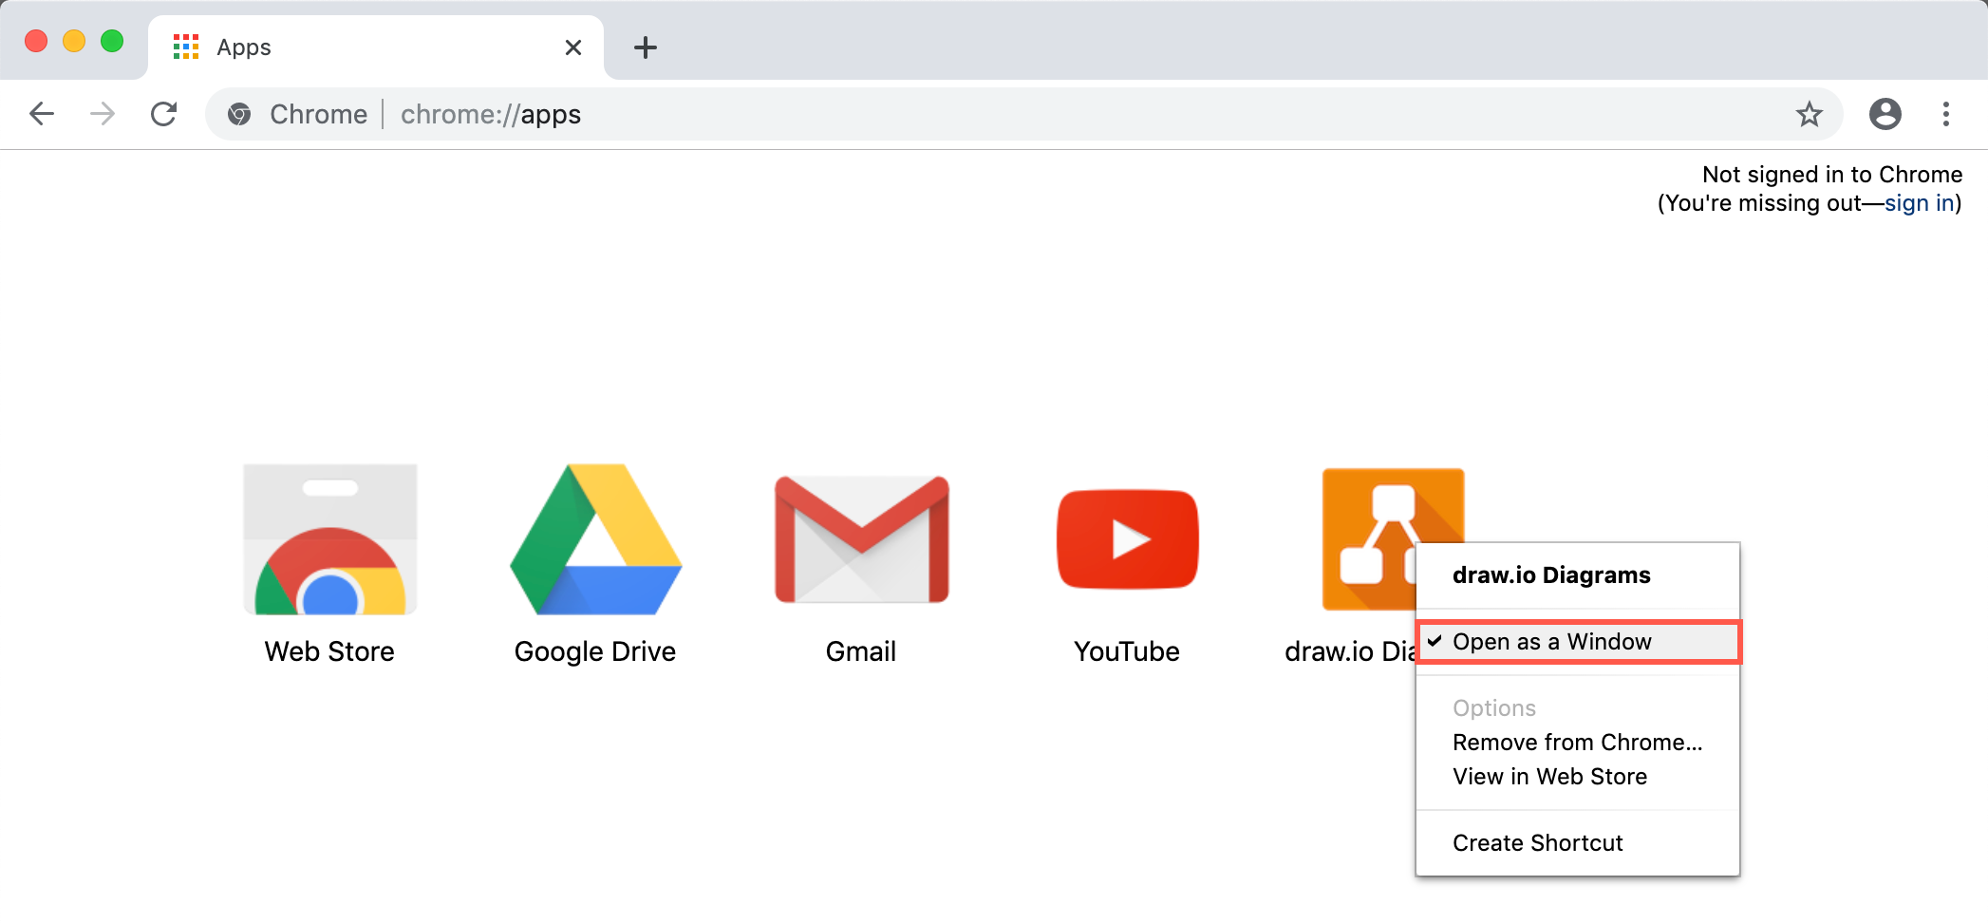The image size is (1988, 923).
Task: Open the Web Store app
Action: (x=328, y=538)
